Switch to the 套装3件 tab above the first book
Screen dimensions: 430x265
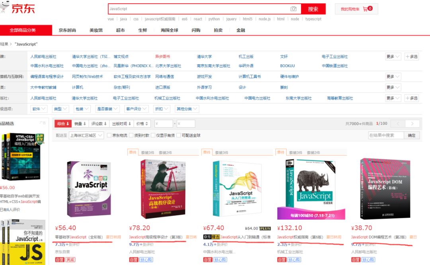coord(147,152)
